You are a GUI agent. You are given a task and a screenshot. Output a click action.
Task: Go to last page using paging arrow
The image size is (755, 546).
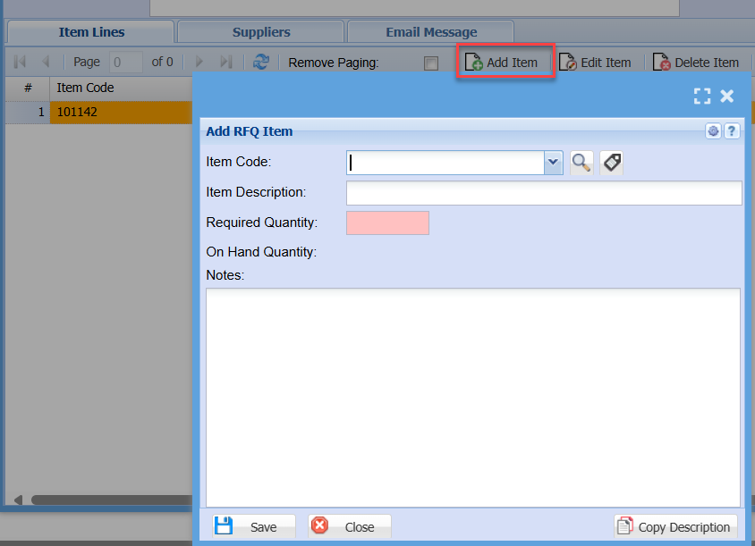[226, 63]
